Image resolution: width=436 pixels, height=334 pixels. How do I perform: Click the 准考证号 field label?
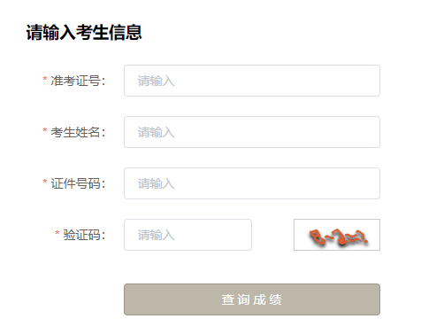(x=78, y=81)
